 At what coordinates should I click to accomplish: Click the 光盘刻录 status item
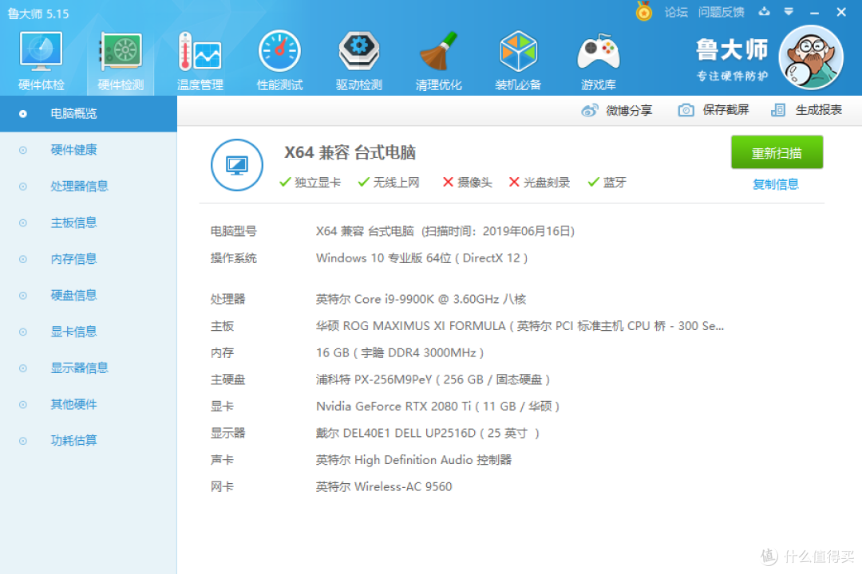coord(540,183)
